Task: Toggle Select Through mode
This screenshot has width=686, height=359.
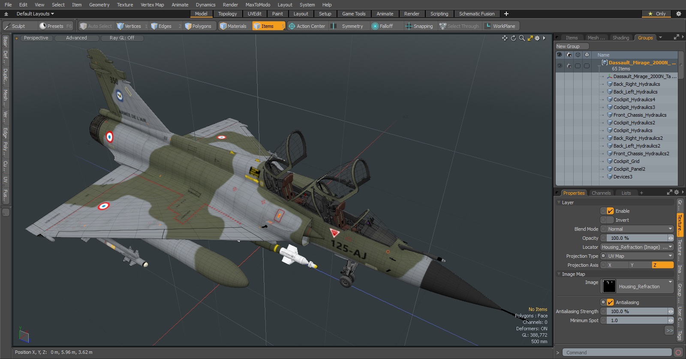Action: pos(459,26)
